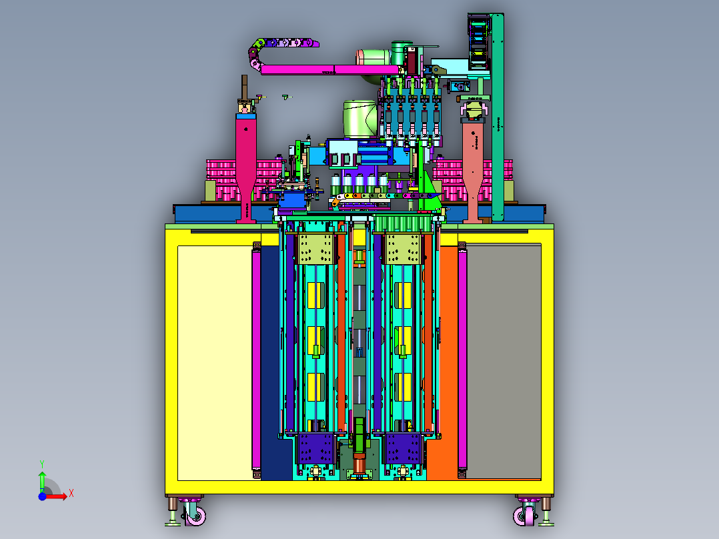Select the grey side panel of the cabinet
Viewport: 719px width, 539px height.
504,362
